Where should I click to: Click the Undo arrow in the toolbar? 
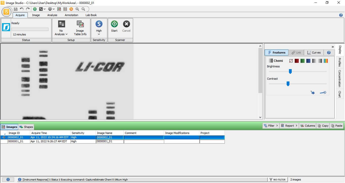click(x=22, y=9)
